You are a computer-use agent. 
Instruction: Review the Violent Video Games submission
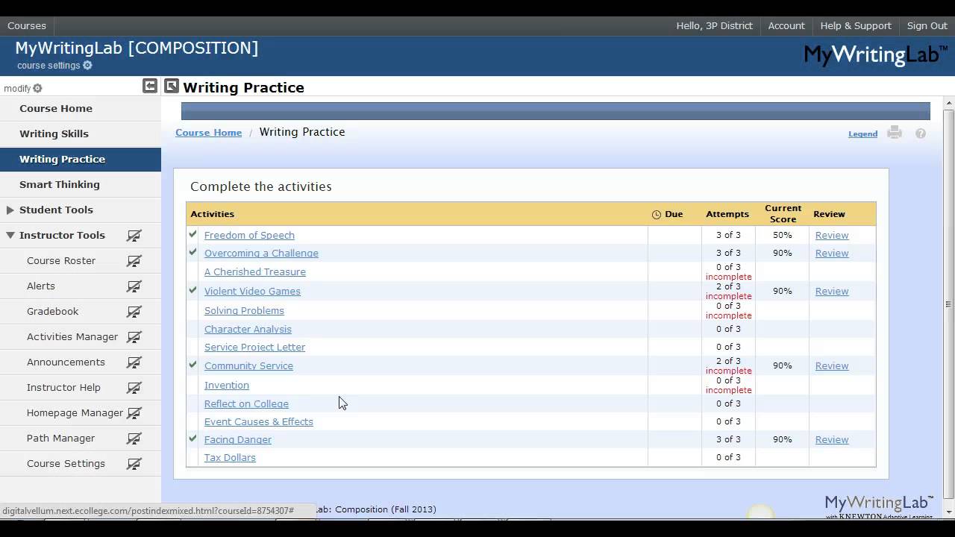(832, 291)
